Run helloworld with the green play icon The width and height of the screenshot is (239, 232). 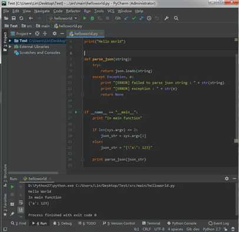(85, 18)
